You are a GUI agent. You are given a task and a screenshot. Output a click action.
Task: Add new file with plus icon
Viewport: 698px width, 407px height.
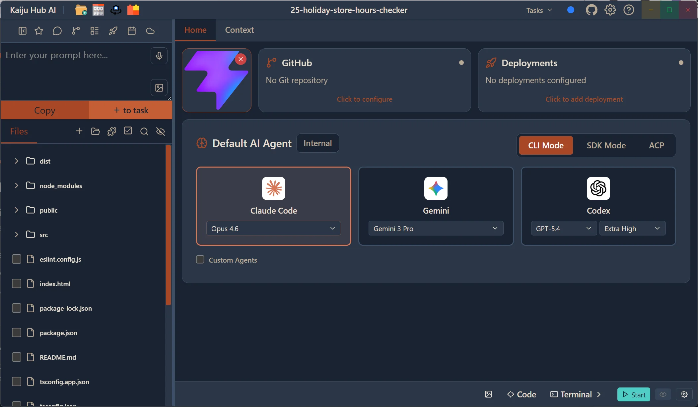point(79,131)
